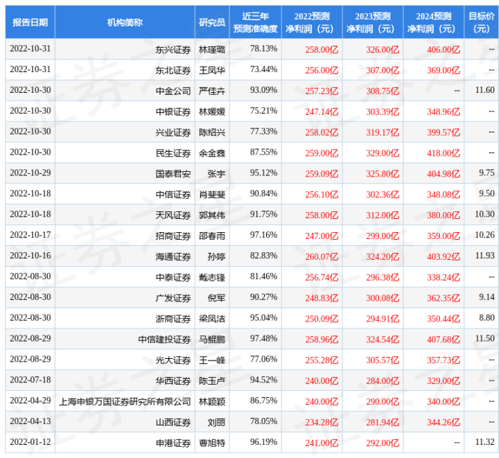The image size is (499, 458).
Task: Click the 2023预测净利润 column header
Action: click(x=373, y=22)
